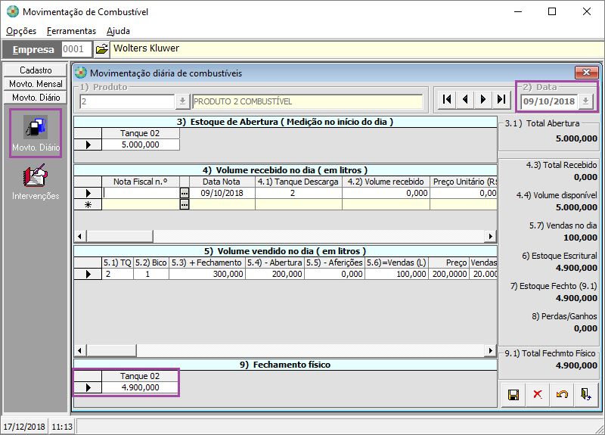Image resolution: width=605 pixels, height=435 pixels.
Task: Select the Volume vendido row marker for TQ 2
Action: (88, 274)
